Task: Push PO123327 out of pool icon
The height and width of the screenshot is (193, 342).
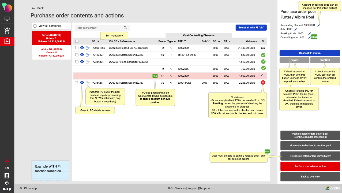Action: (88, 55)
